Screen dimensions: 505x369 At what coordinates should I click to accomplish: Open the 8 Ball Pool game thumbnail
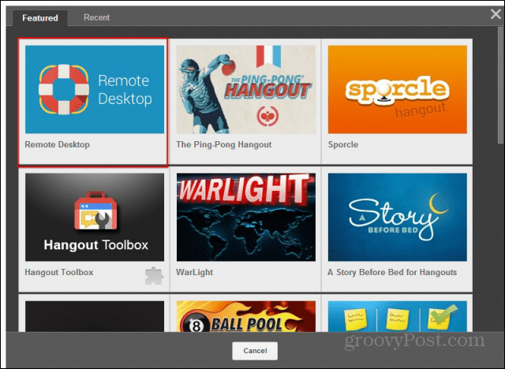246,316
